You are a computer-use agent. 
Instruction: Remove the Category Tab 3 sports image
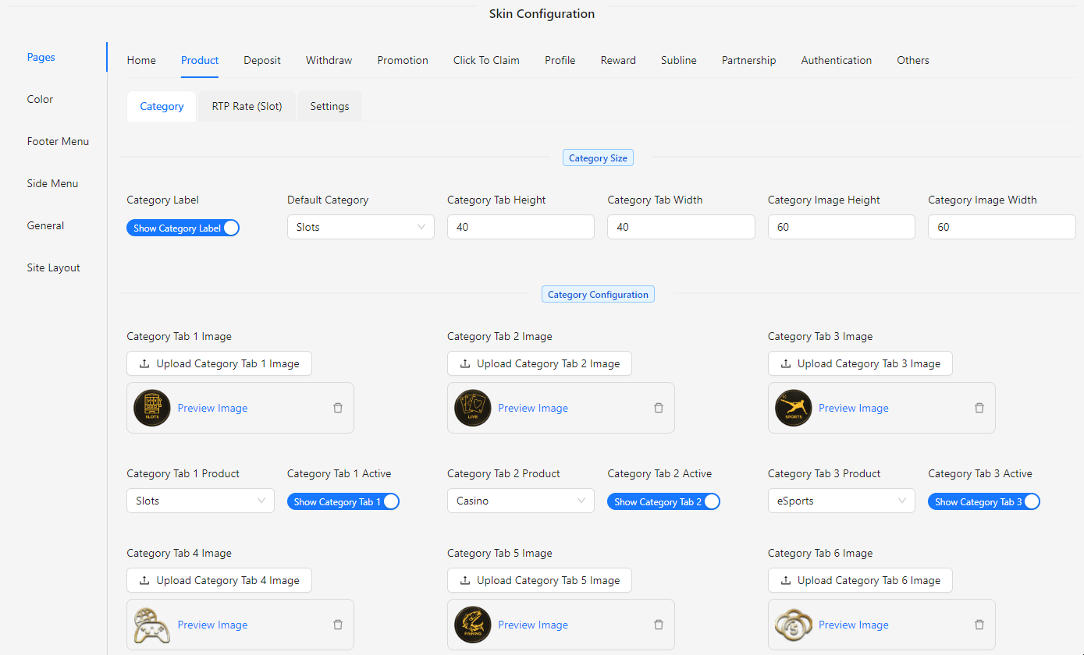pyautogui.click(x=979, y=408)
